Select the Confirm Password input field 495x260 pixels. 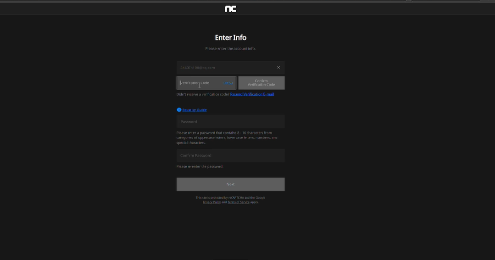tap(231, 155)
